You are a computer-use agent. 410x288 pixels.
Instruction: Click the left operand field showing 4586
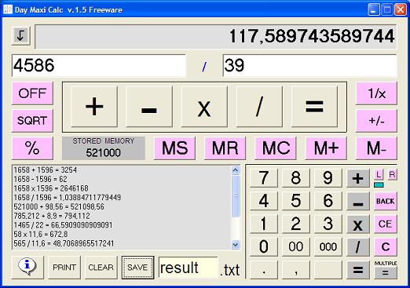click(99, 65)
